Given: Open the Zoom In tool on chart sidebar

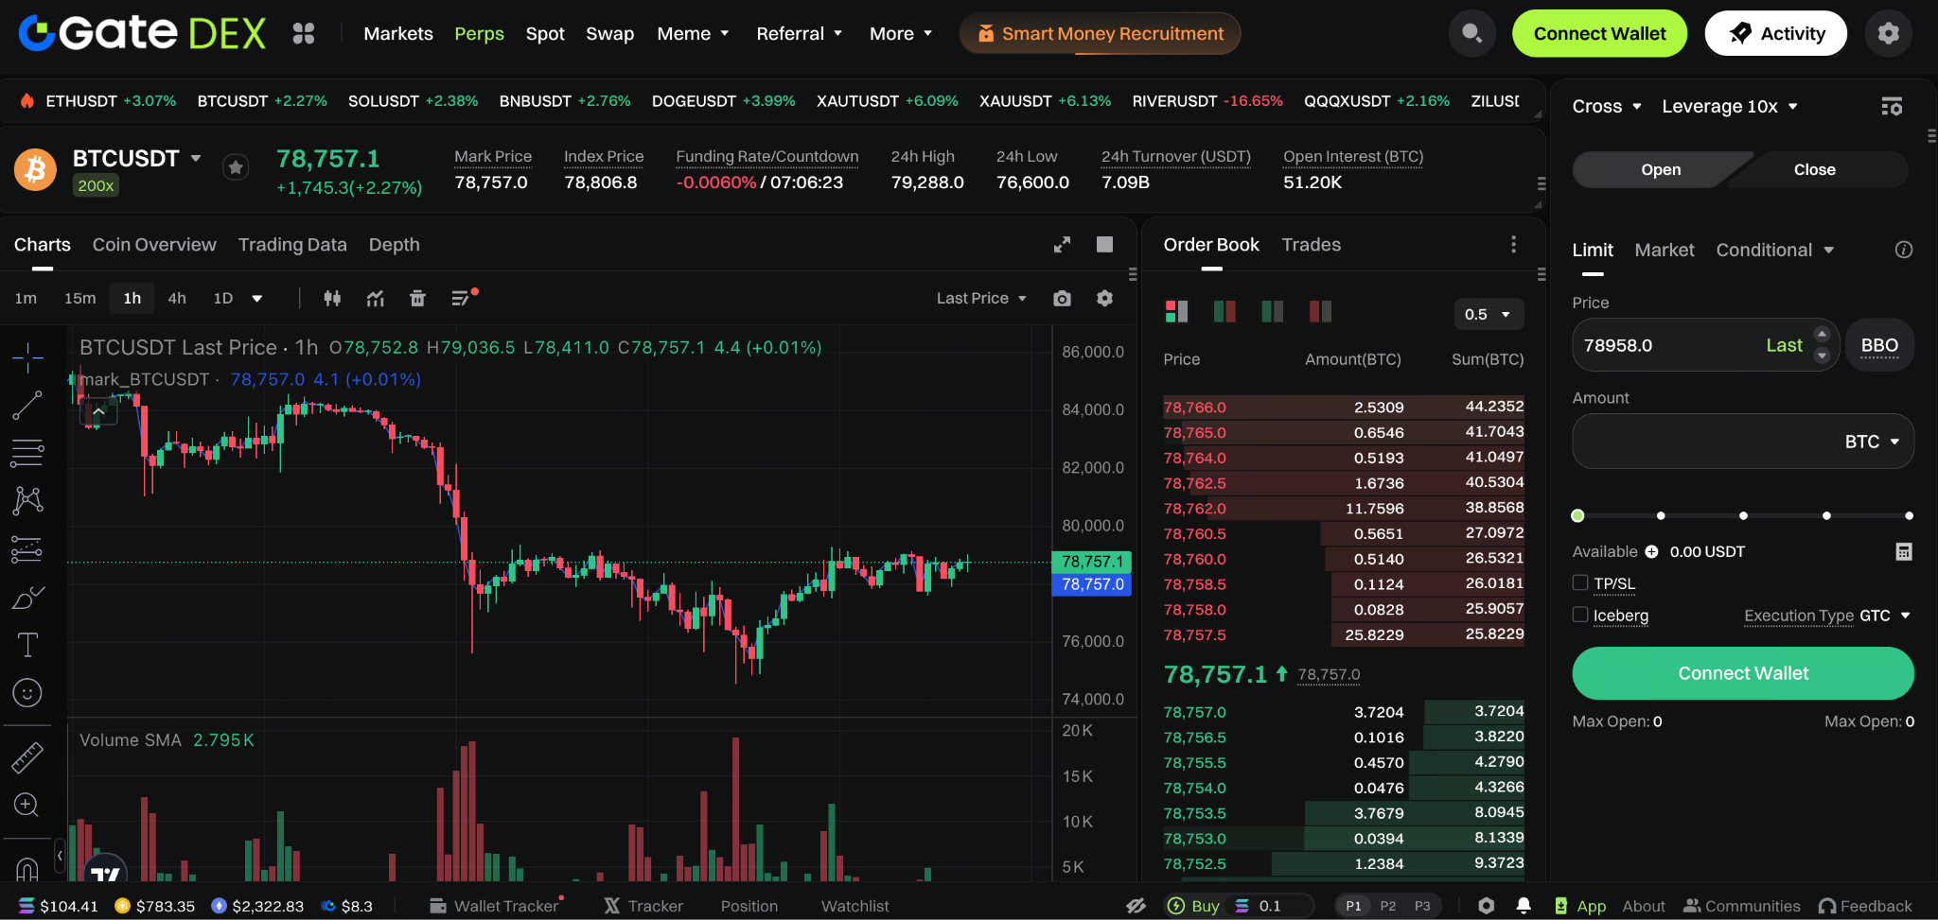Looking at the screenshot, I should (27, 805).
